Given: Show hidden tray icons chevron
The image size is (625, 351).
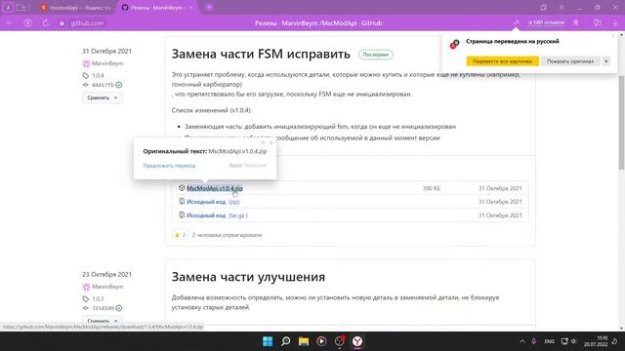Looking at the screenshot, I should (522, 341).
